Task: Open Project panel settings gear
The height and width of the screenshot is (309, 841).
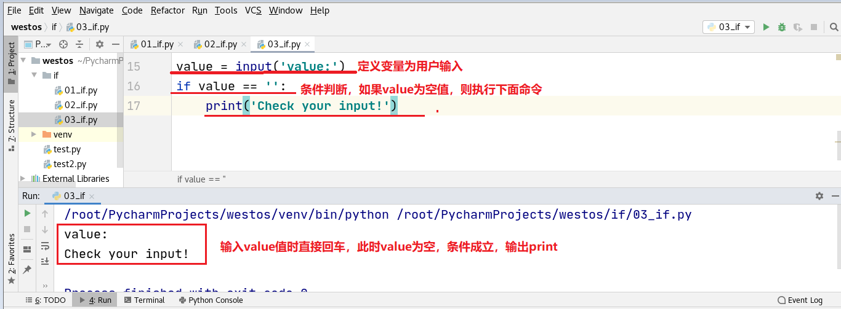Action: pos(100,44)
